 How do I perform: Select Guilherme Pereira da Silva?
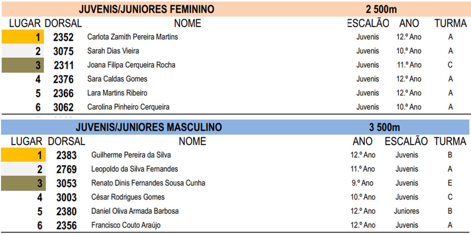131,155
